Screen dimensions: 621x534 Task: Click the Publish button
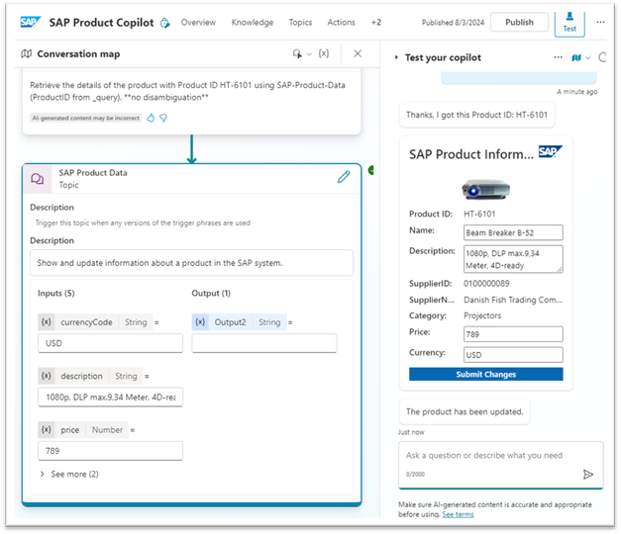coord(519,22)
